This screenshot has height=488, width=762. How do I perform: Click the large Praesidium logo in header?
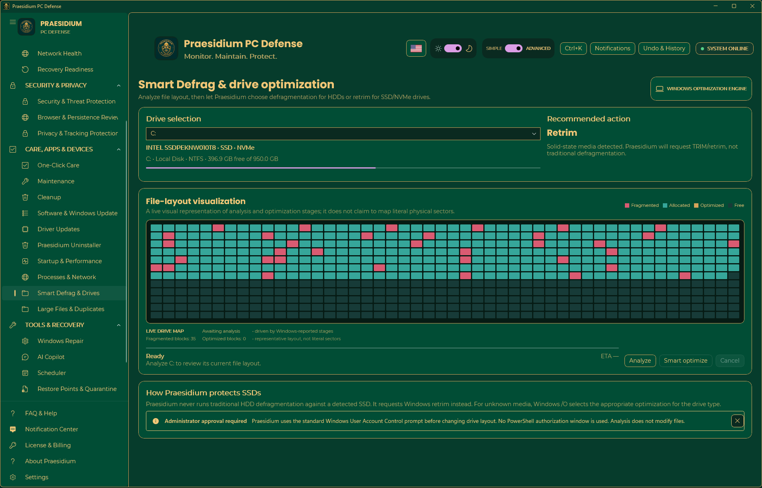[x=166, y=48]
